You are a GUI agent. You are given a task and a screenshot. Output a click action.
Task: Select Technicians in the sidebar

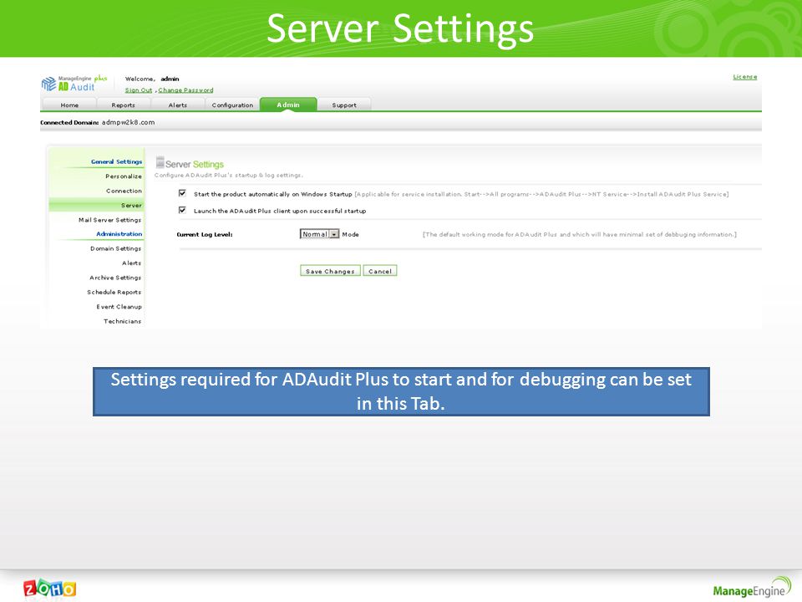pyautogui.click(x=122, y=321)
